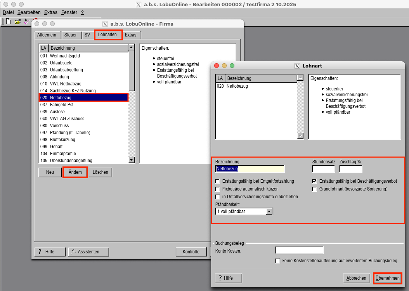Click the K checkmark toolbar icon
The height and width of the screenshot is (291, 409).
pos(26,21)
